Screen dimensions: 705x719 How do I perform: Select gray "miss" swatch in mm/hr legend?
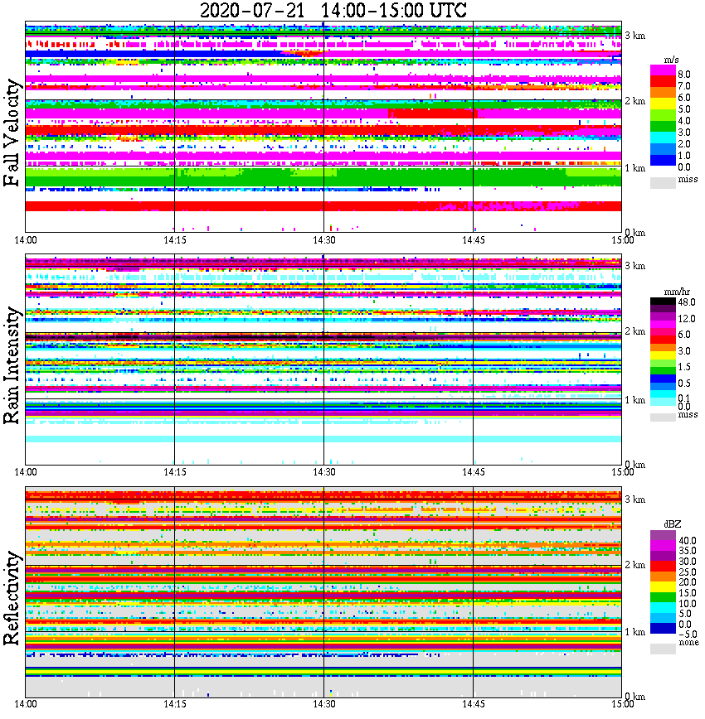coord(663,417)
